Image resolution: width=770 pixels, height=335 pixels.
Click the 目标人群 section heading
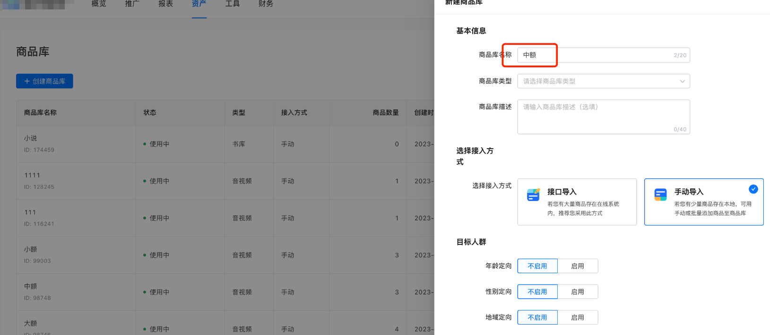pos(471,242)
